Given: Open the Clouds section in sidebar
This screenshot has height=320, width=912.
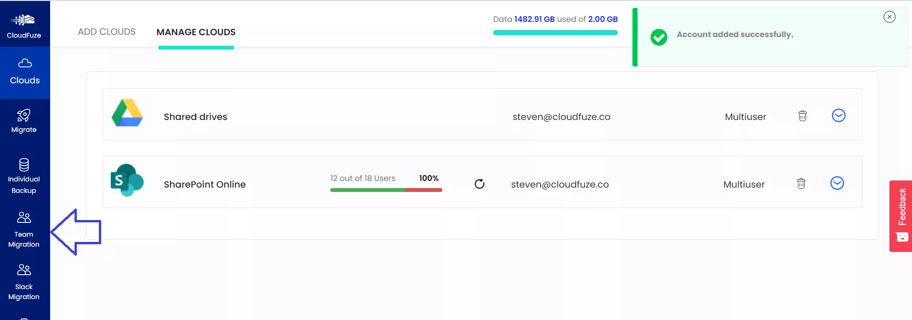Looking at the screenshot, I should pyautogui.click(x=25, y=72).
